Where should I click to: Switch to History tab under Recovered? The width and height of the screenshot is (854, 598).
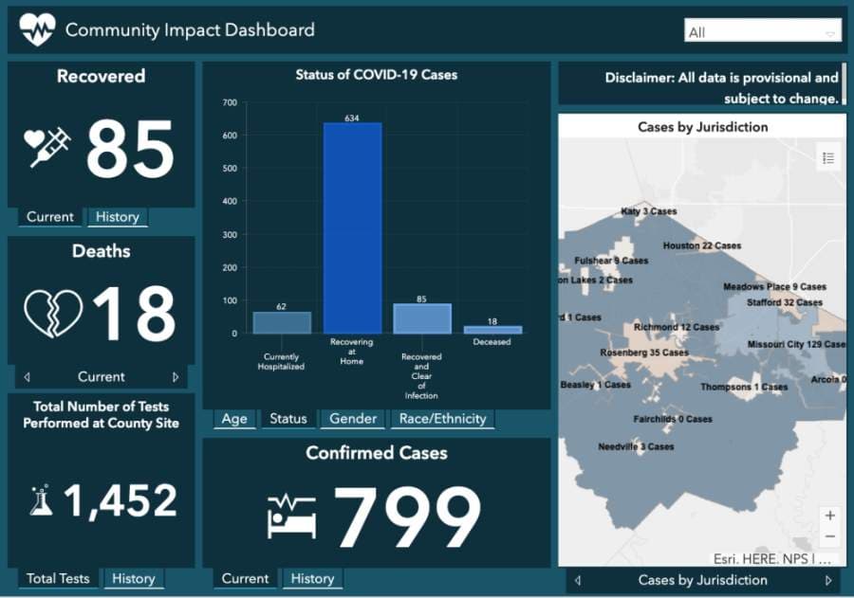tap(117, 217)
